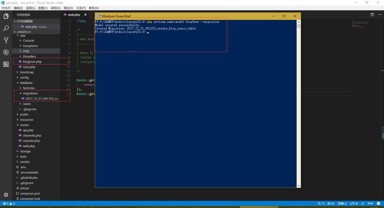This screenshot has width=384, height=208.
Task: Maximize the Windows PowerShell window
Action: [284, 16]
